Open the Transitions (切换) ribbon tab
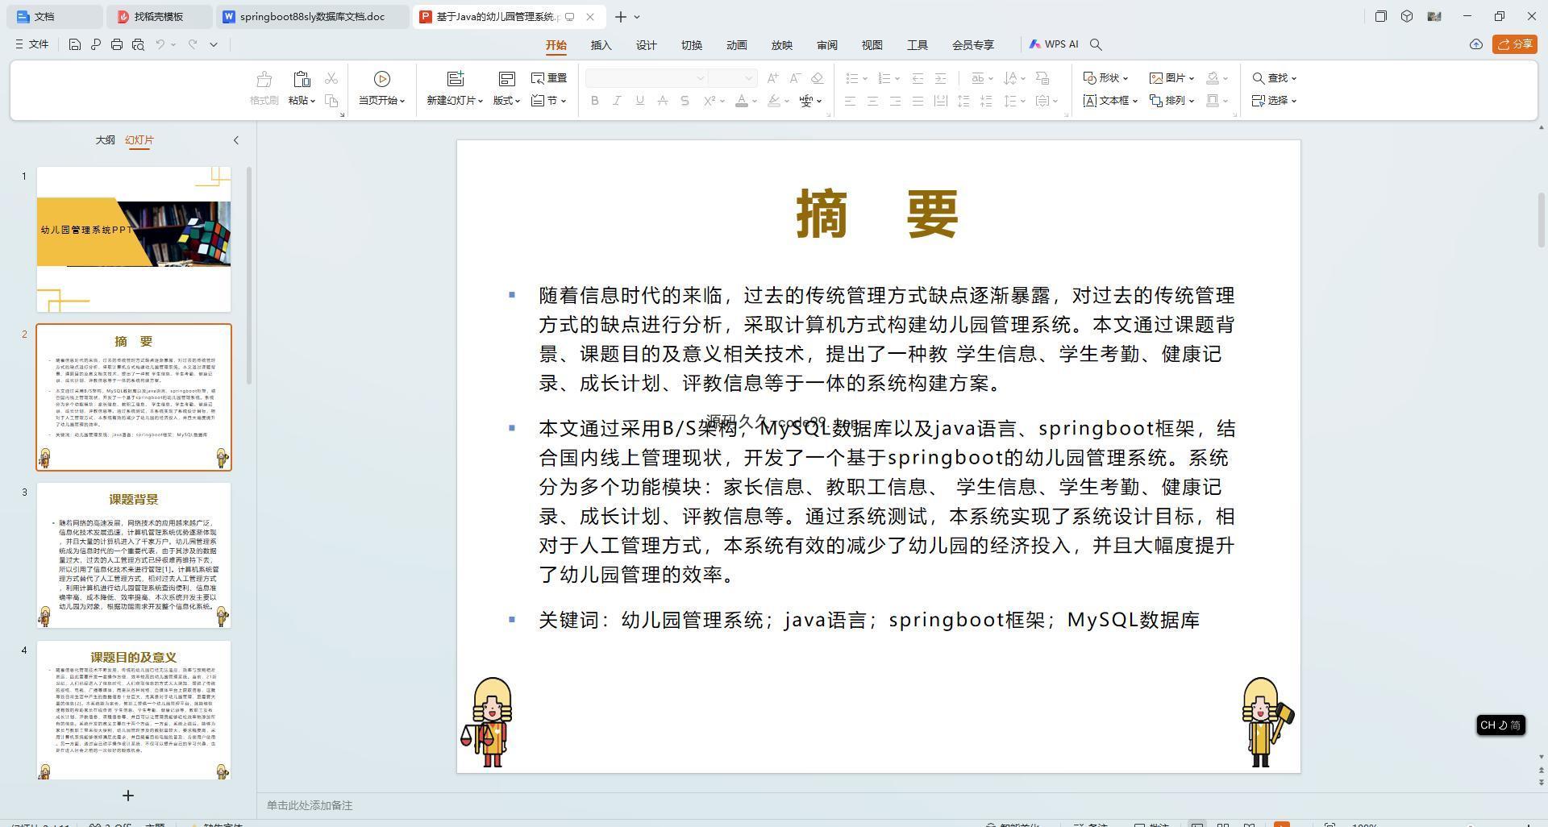This screenshot has height=827, width=1548. pos(691,45)
